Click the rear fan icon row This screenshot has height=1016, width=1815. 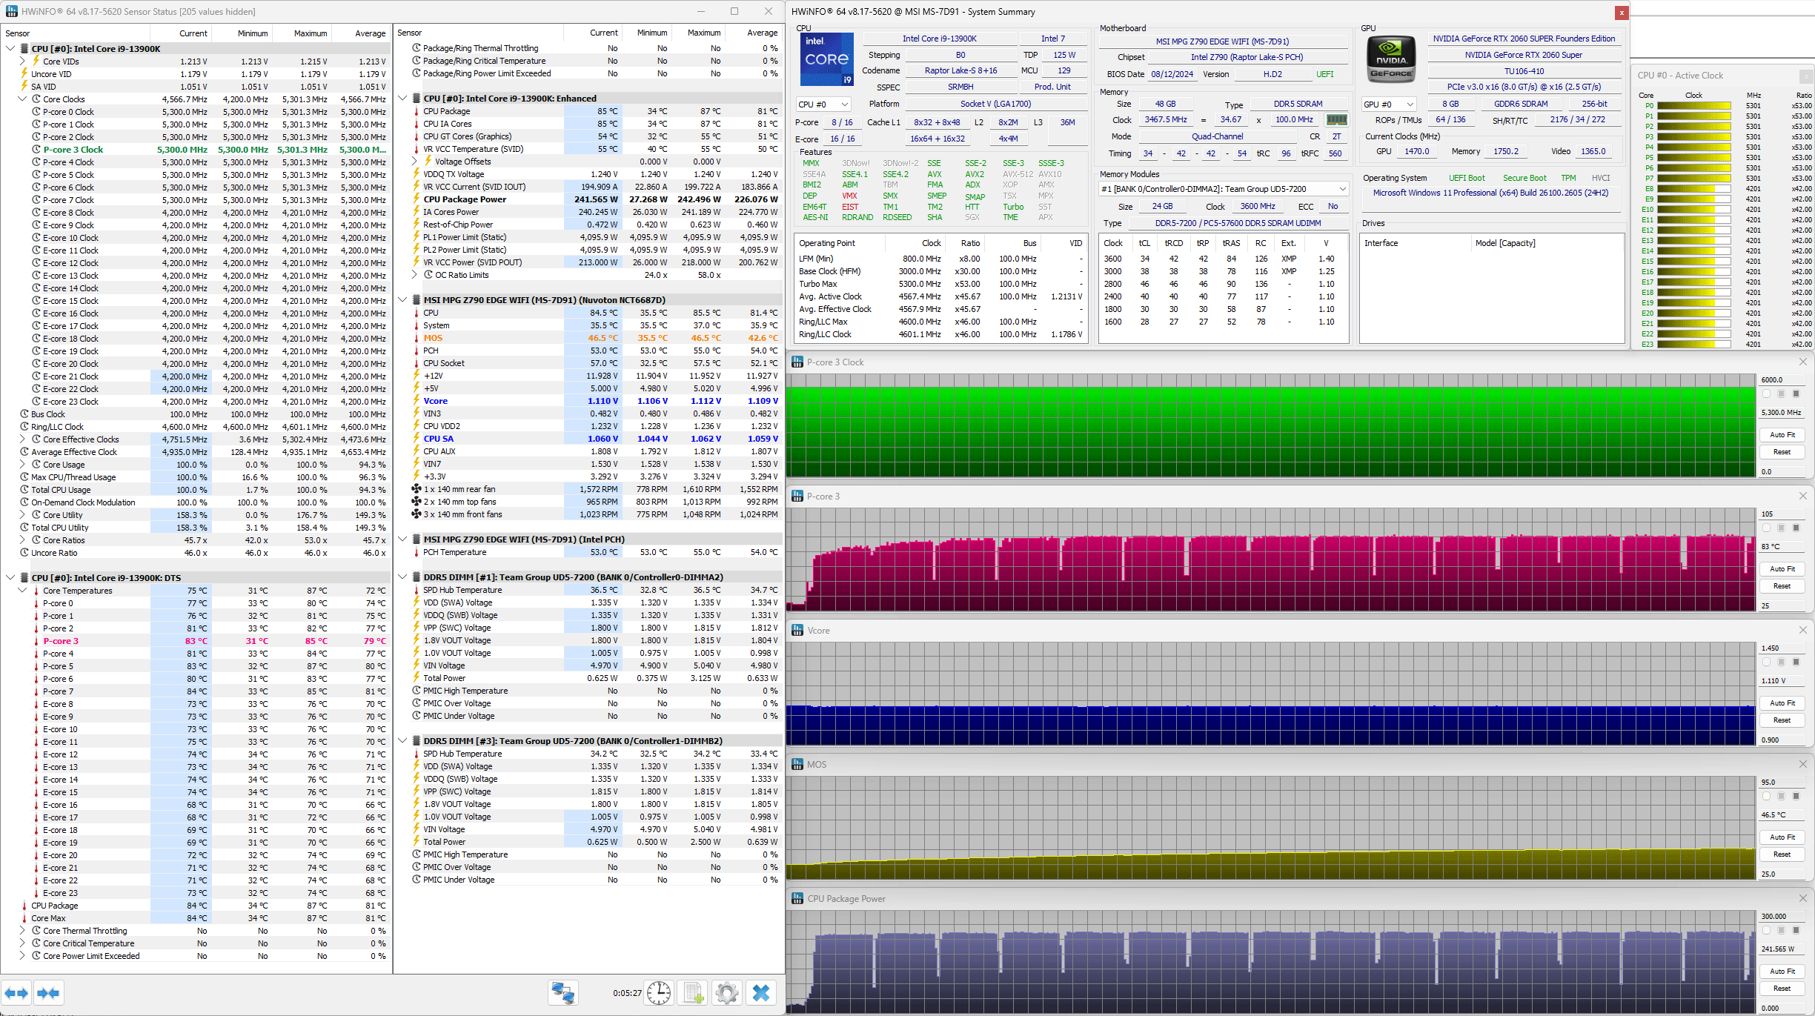click(417, 489)
